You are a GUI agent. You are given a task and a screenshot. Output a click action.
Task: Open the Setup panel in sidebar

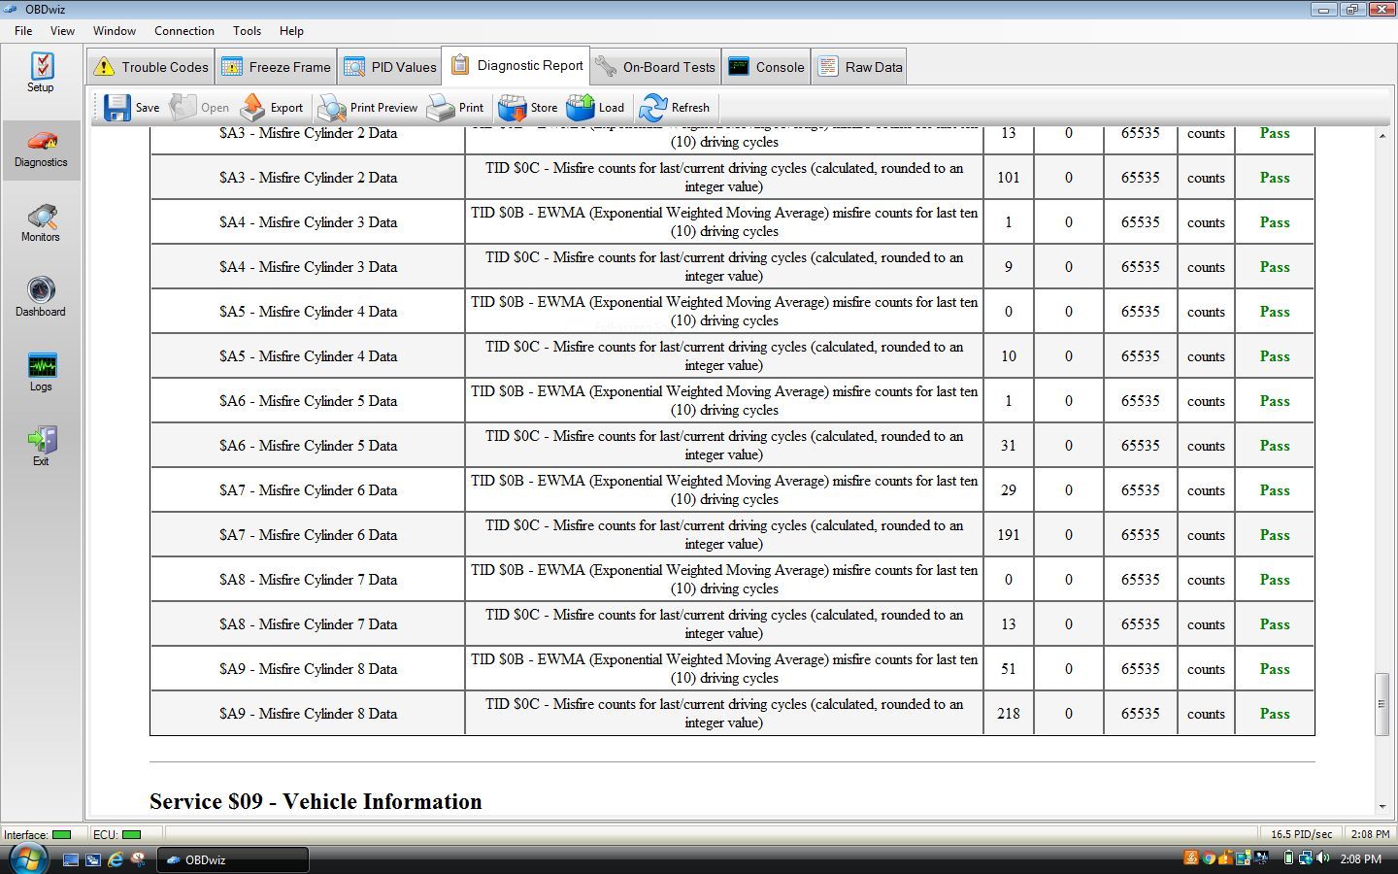pos(41,73)
